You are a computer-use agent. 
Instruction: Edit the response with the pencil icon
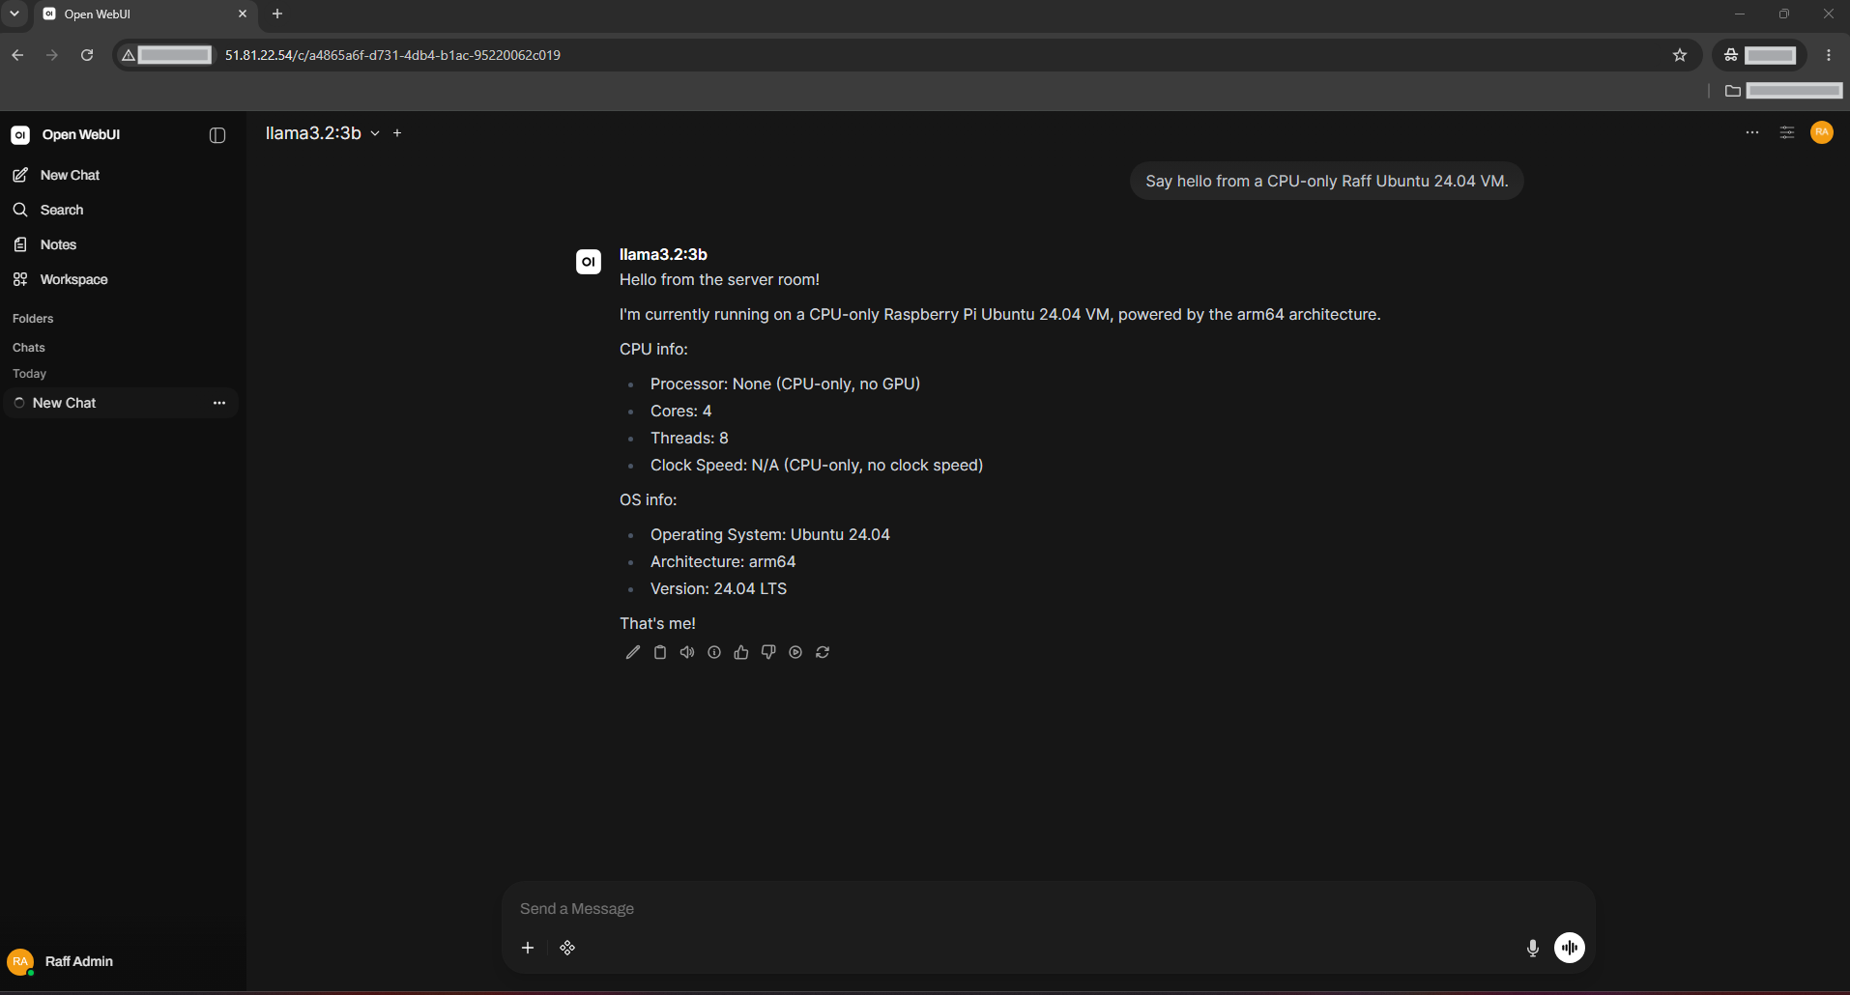633,652
